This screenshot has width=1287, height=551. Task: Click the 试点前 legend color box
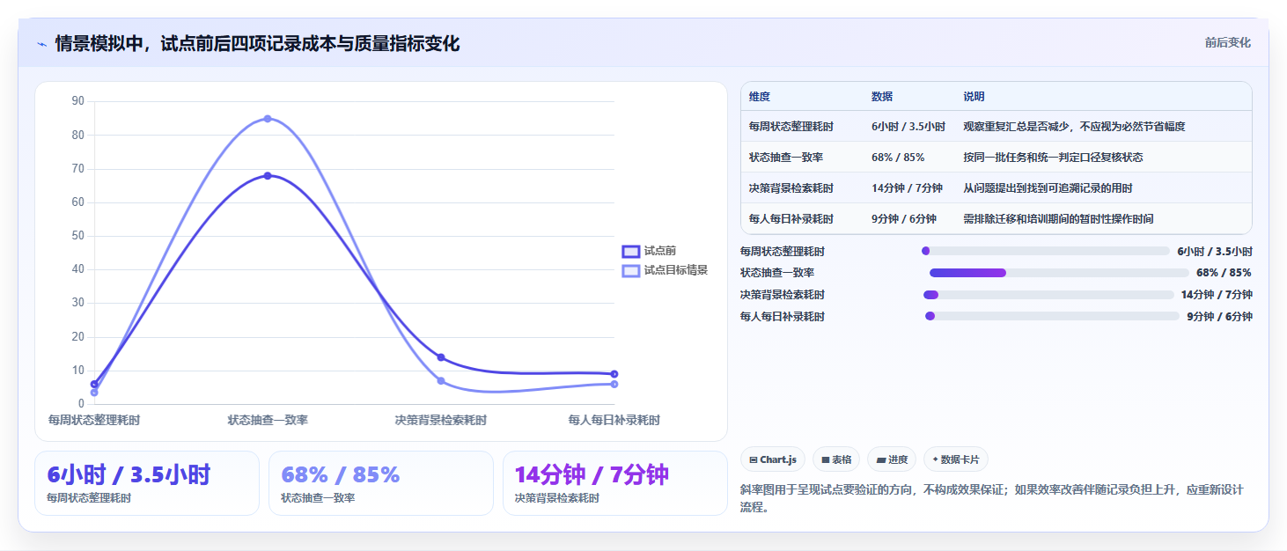click(x=630, y=251)
